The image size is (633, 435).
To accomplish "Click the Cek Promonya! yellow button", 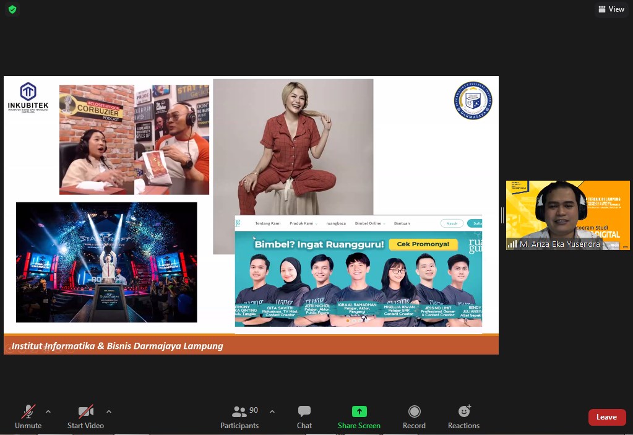I will point(423,244).
